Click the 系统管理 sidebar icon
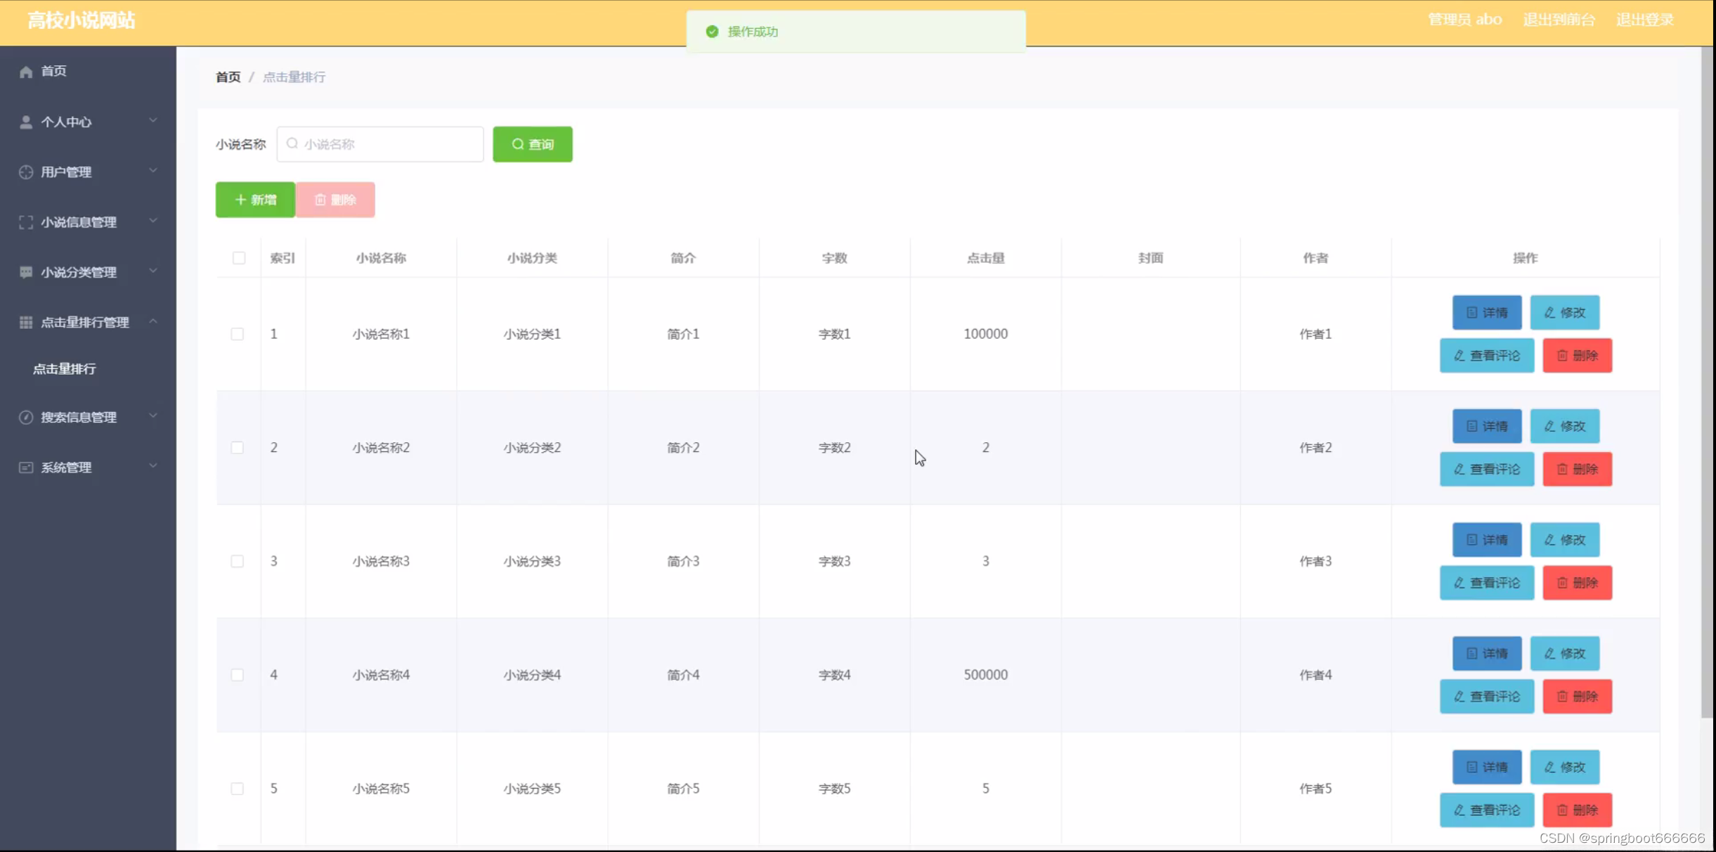The height and width of the screenshot is (852, 1716). click(x=26, y=467)
